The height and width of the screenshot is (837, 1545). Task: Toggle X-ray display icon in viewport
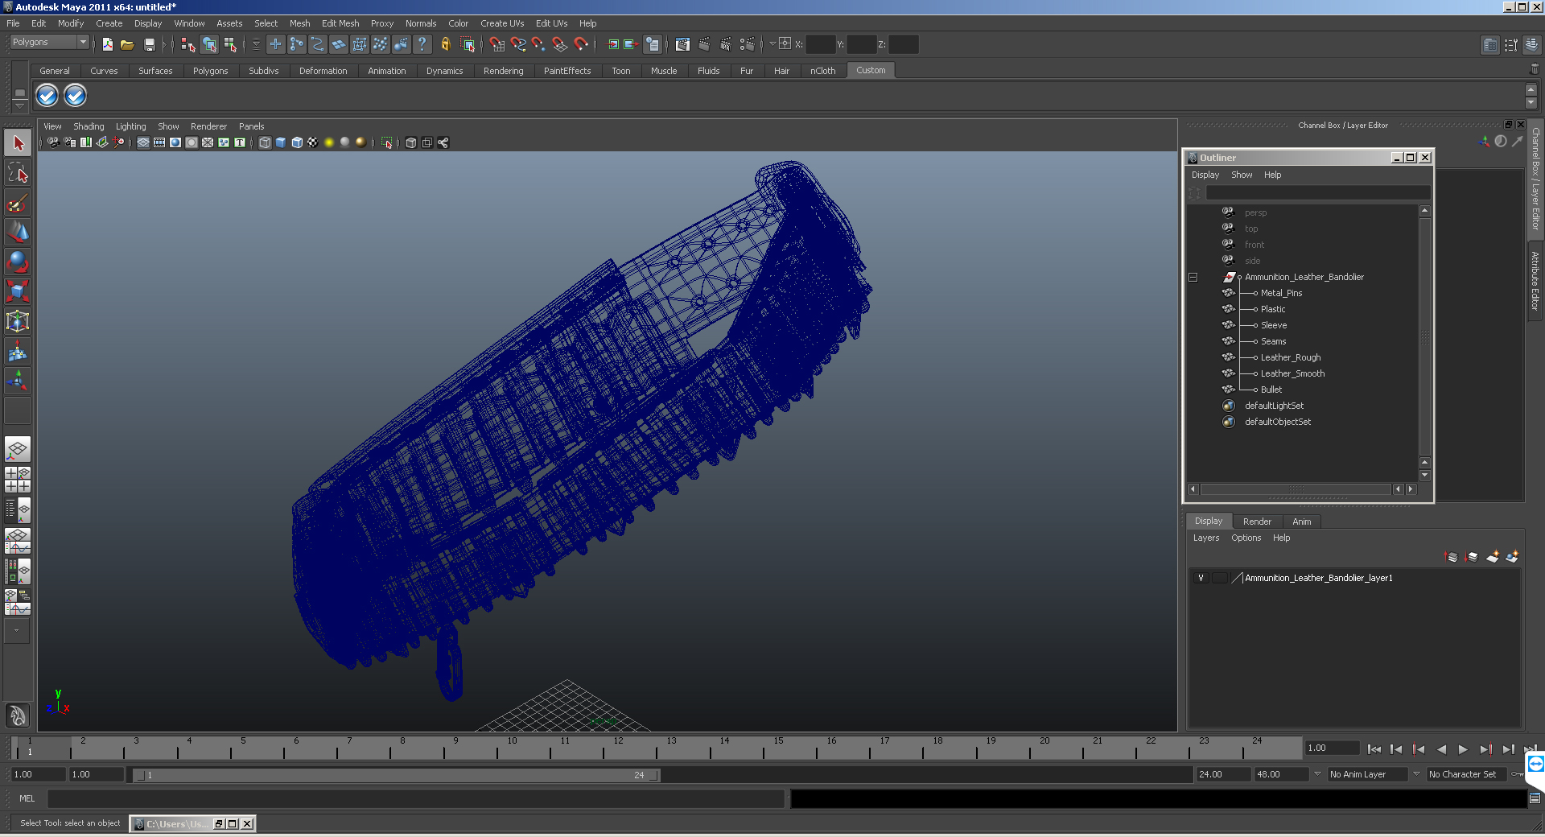[411, 142]
